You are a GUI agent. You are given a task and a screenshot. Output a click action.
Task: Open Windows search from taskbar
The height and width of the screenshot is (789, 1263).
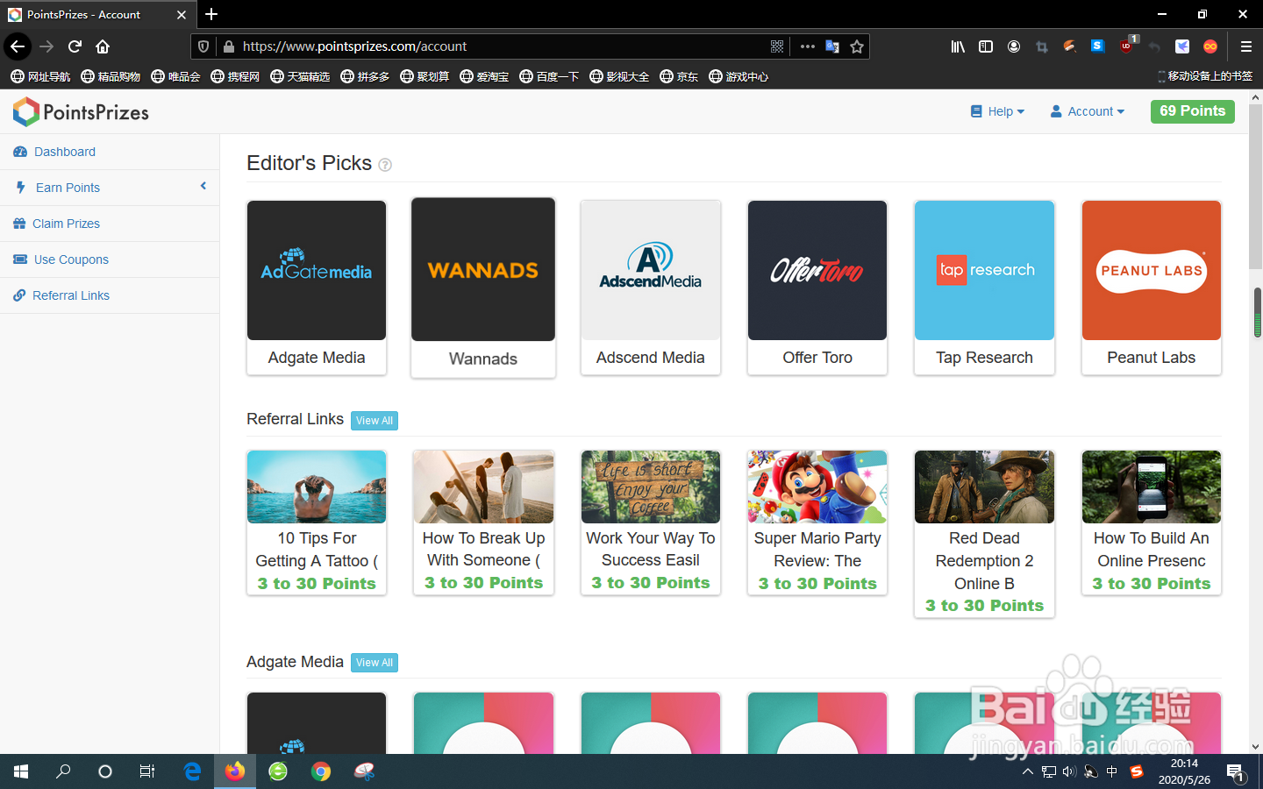(63, 771)
